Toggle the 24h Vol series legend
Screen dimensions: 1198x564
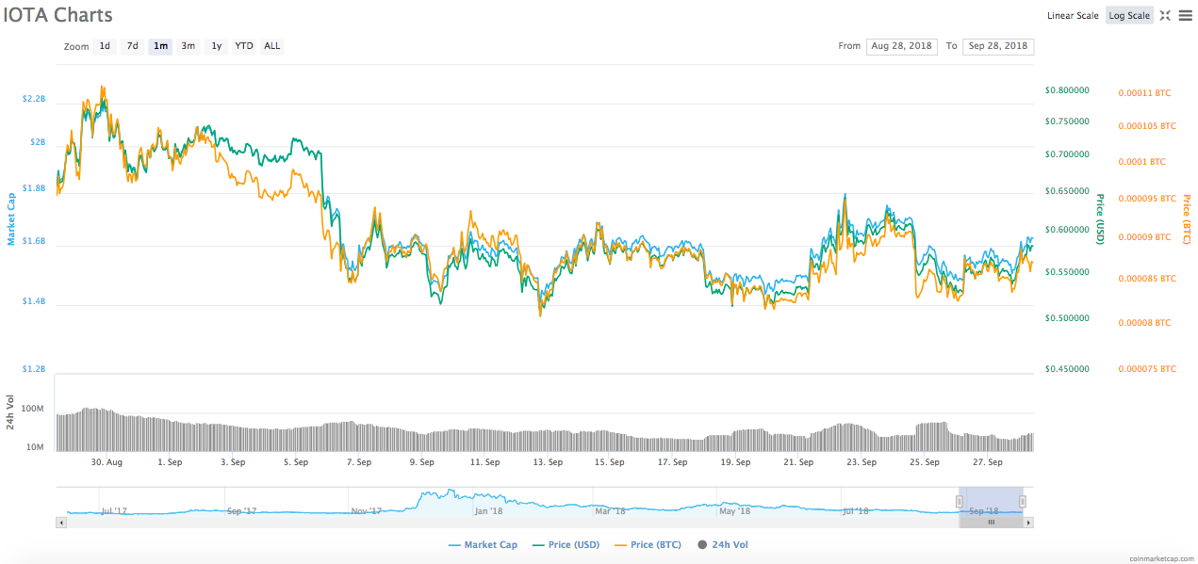click(x=723, y=544)
